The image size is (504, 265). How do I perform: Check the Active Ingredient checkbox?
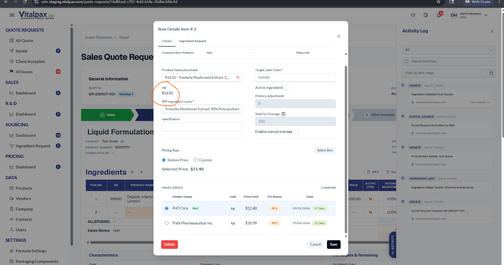[x=287, y=88]
